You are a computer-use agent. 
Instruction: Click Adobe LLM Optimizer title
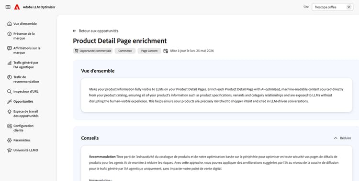(x=39, y=7)
